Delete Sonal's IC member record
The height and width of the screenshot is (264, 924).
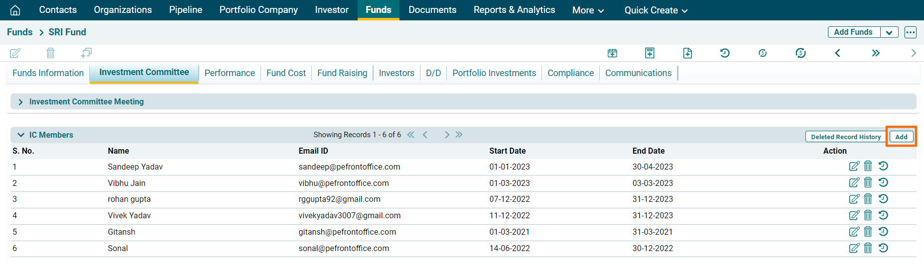point(868,248)
